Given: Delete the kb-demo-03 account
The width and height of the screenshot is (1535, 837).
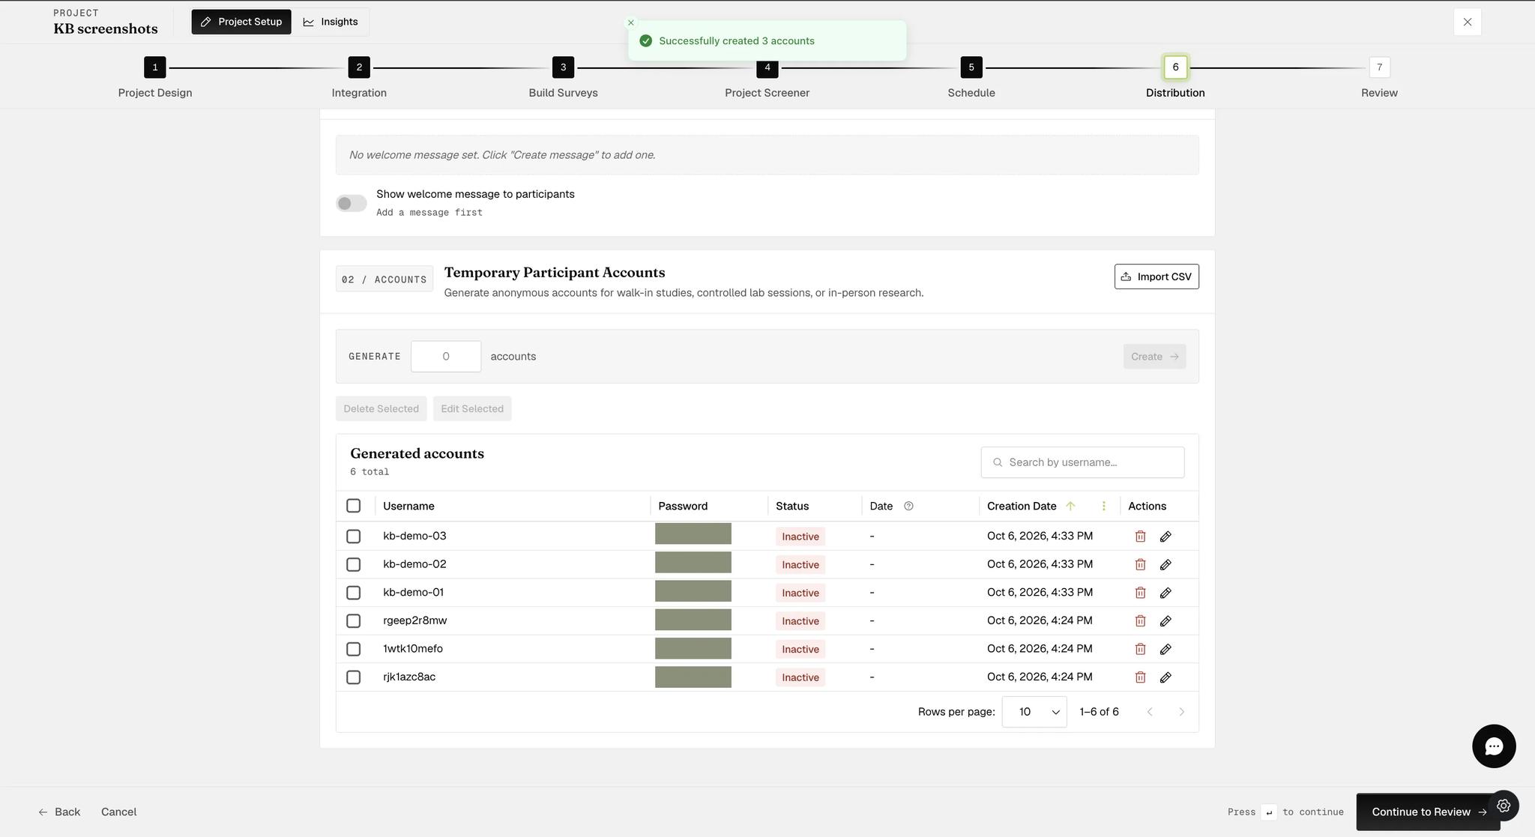Looking at the screenshot, I should 1140,537.
